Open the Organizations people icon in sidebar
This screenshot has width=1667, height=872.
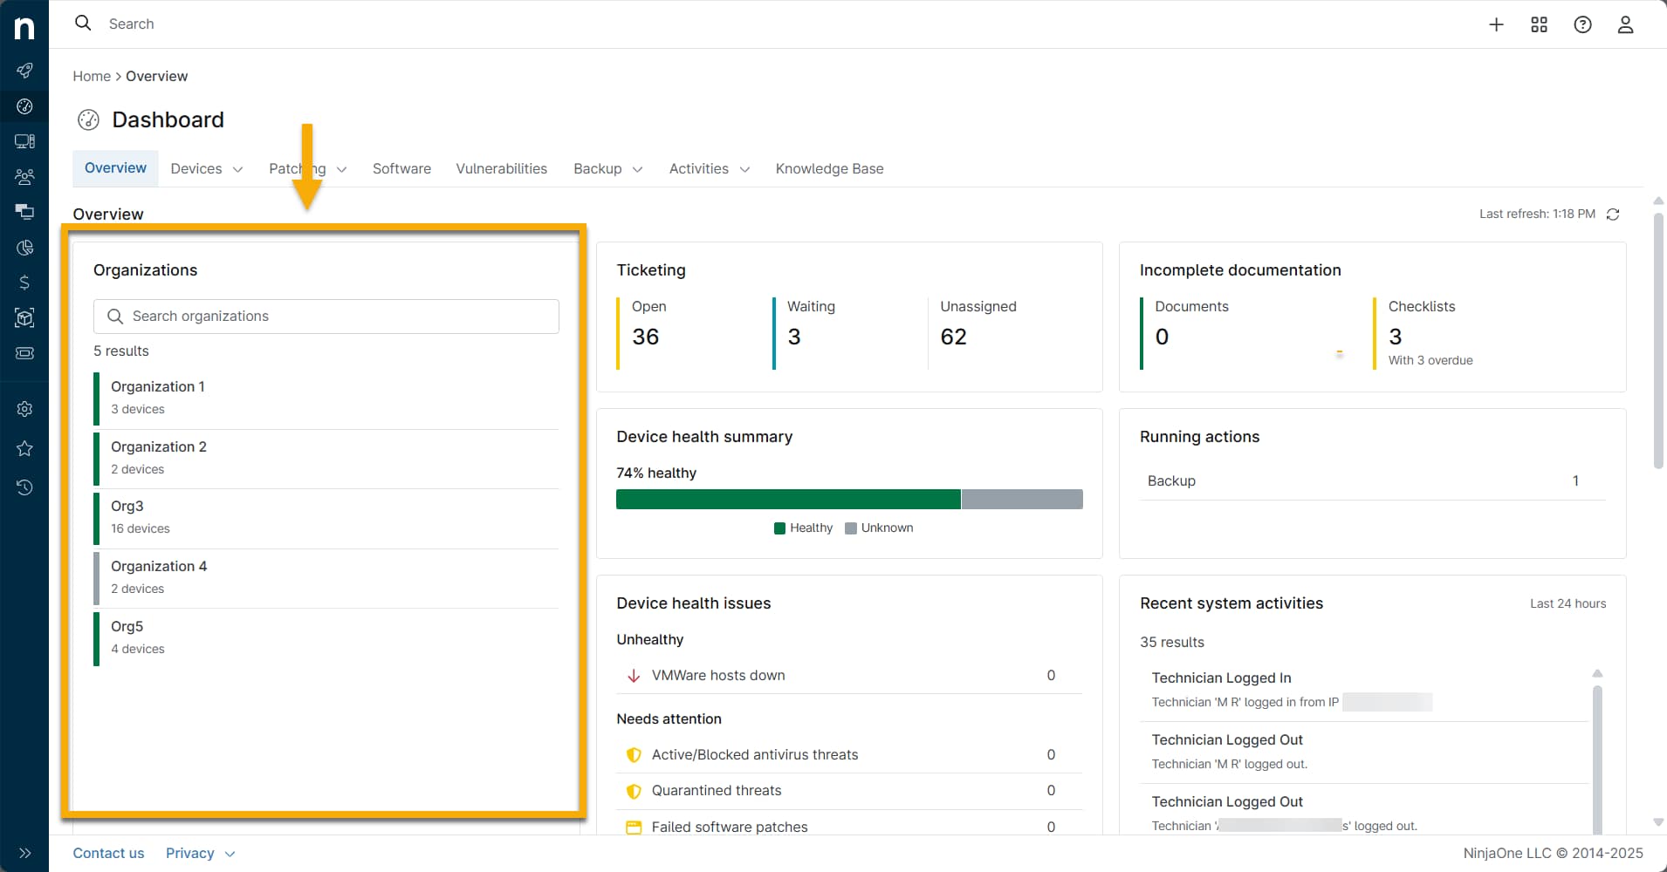25,177
